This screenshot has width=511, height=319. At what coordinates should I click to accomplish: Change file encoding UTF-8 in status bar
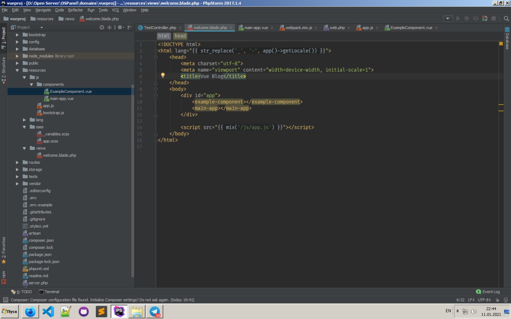pyautogui.click(x=484, y=299)
